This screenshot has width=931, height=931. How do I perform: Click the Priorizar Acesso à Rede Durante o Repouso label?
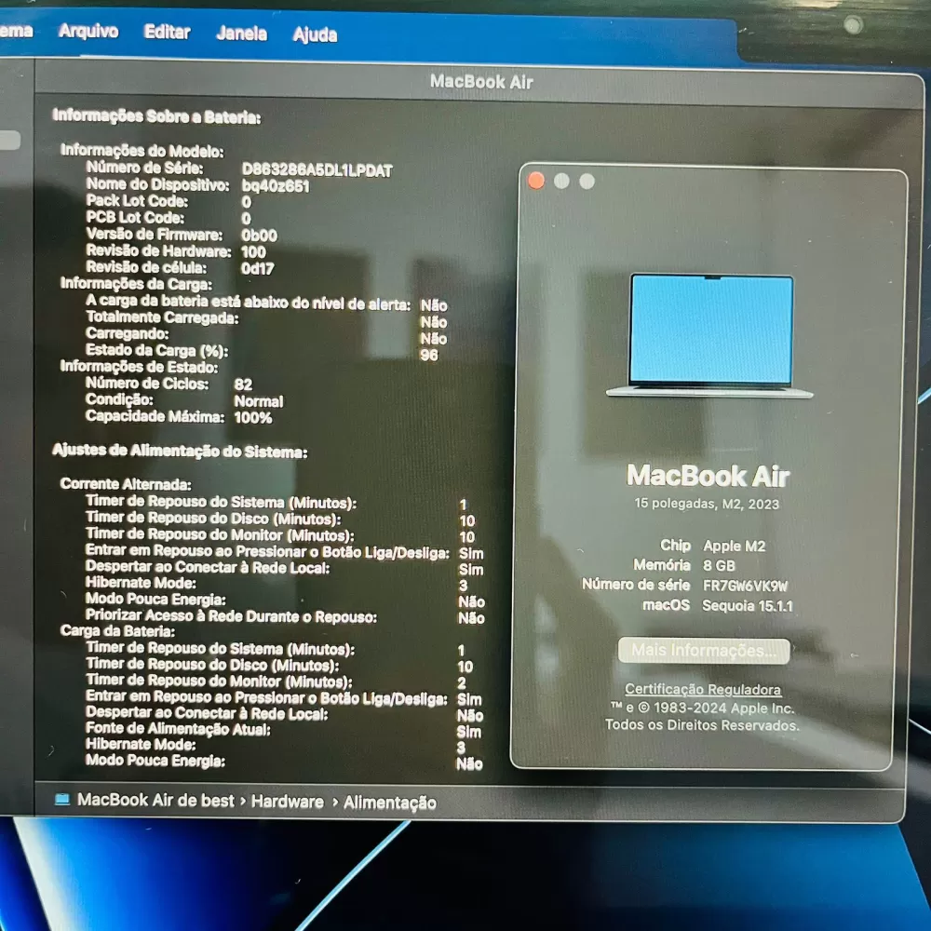pos(231,616)
